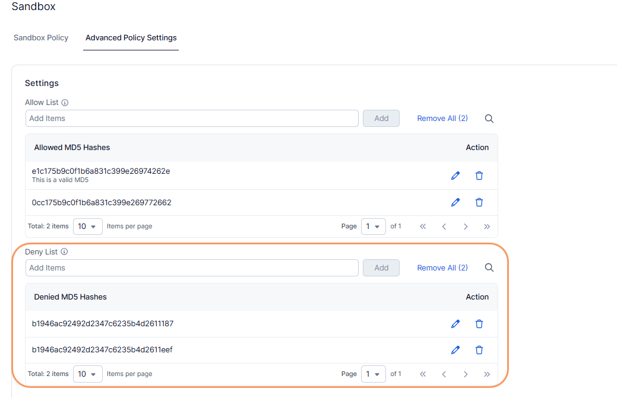Go to last page of Allowed MD5 Hashes
The height and width of the screenshot is (398, 617).
[x=487, y=227]
